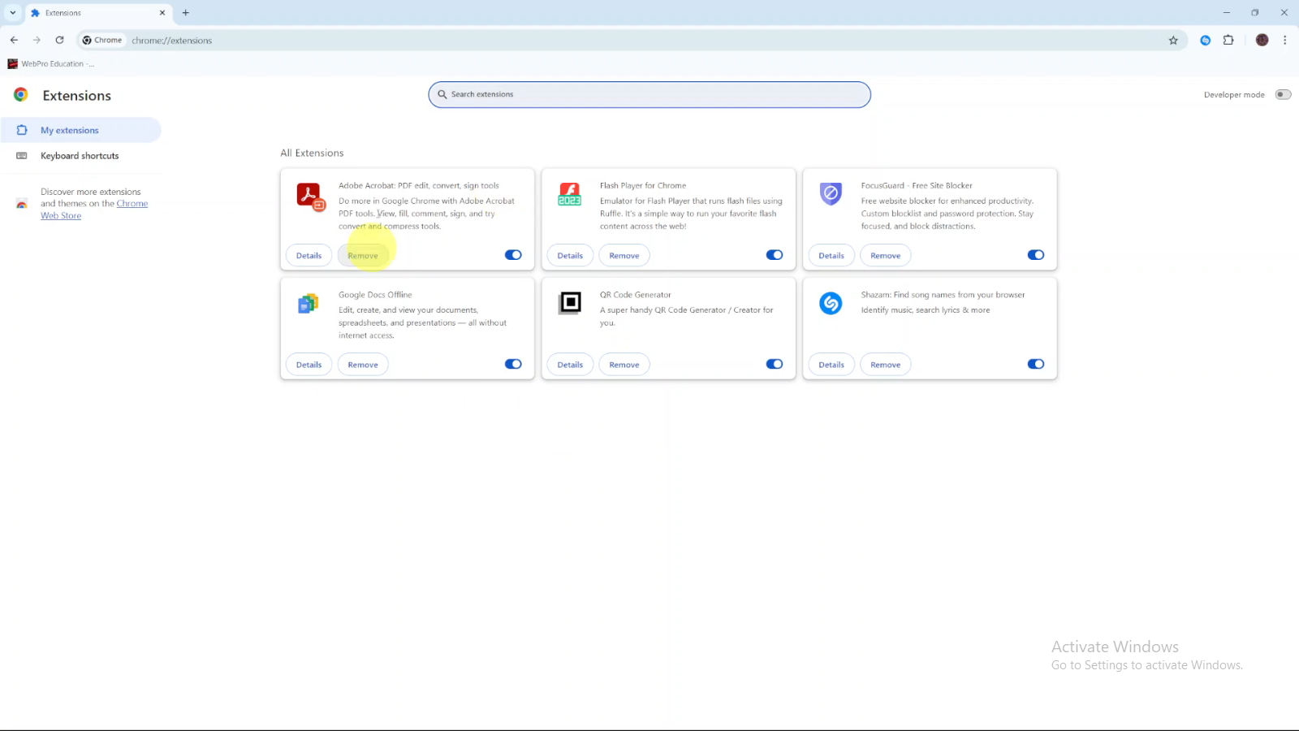Viewport: 1299px width, 731px height.
Task: Open the WebPro Education bookmark
Action: coord(50,63)
